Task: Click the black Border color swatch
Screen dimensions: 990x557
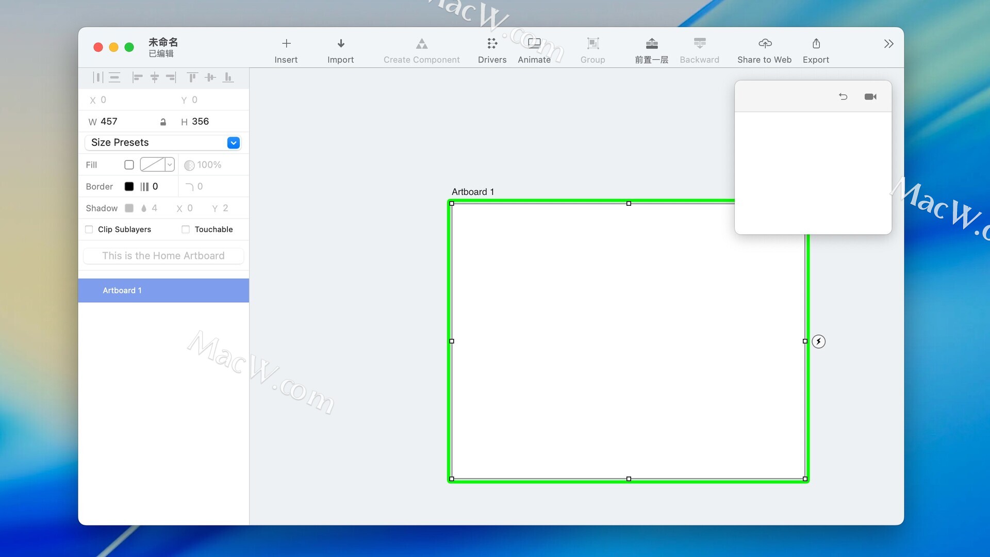Action: click(129, 187)
